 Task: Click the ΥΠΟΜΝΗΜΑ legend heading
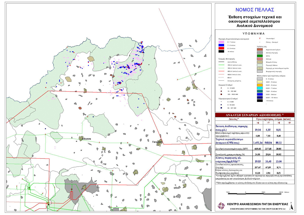[x=254, y=33]
